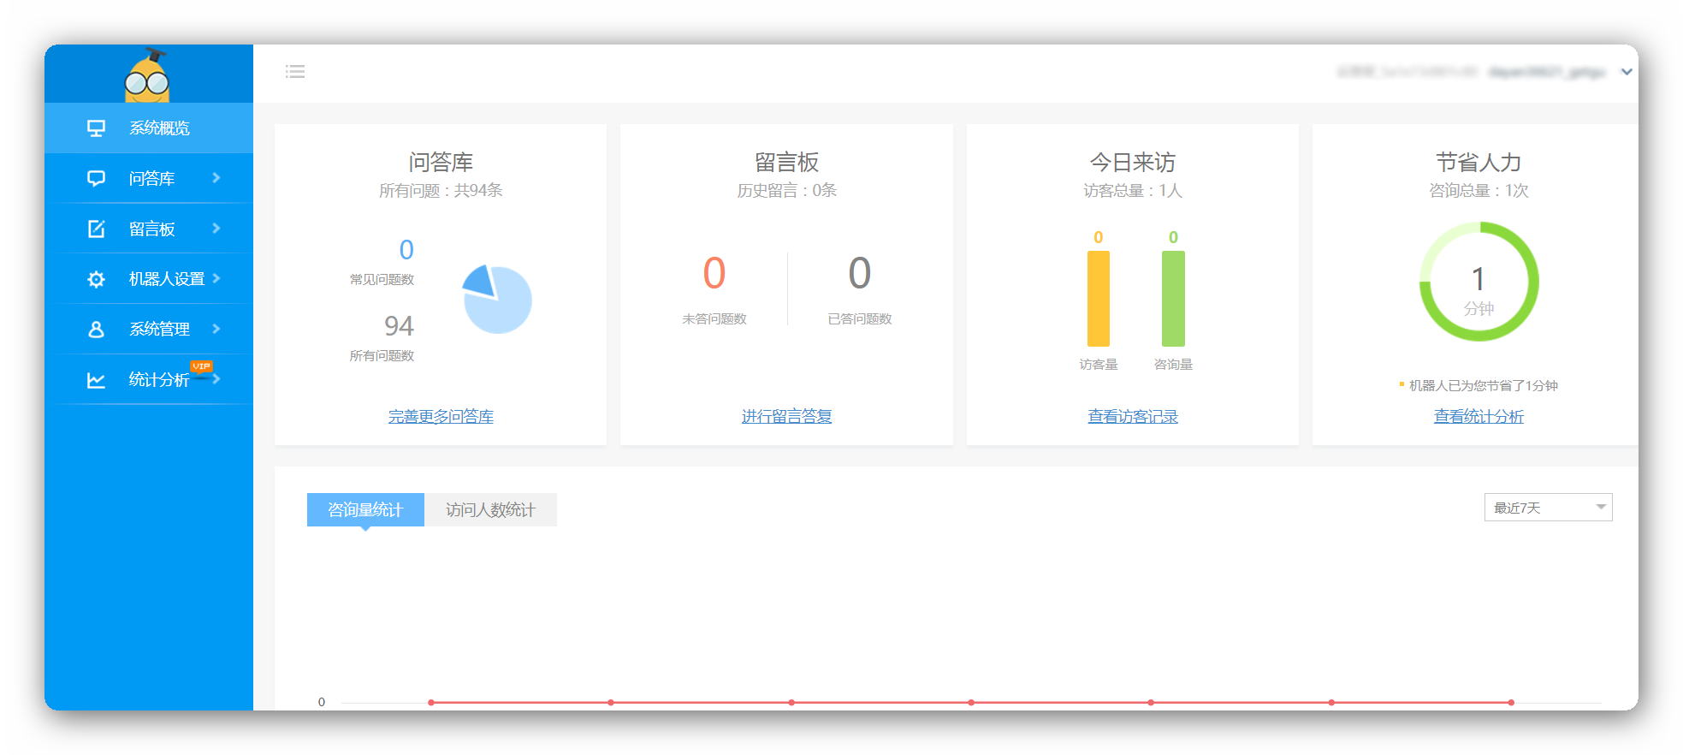Open the user account dropdown arrow
This screenshot has height=755, width=1683.
coord(1626,72)
